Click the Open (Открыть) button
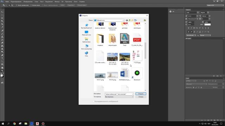 (x=141, y=94)
